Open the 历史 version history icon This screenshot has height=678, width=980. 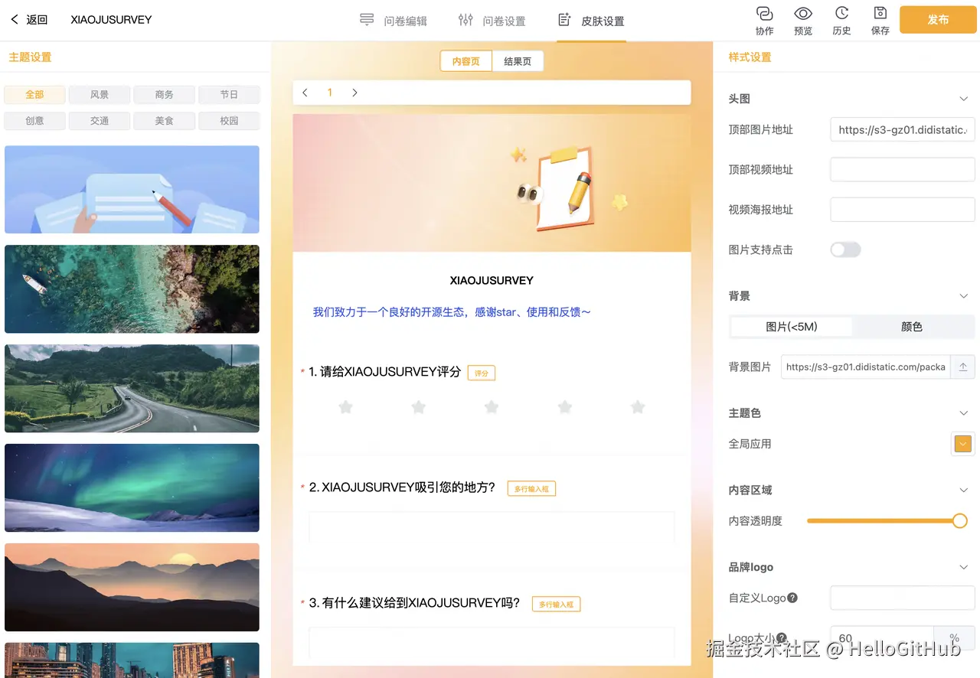click(842, 20)
